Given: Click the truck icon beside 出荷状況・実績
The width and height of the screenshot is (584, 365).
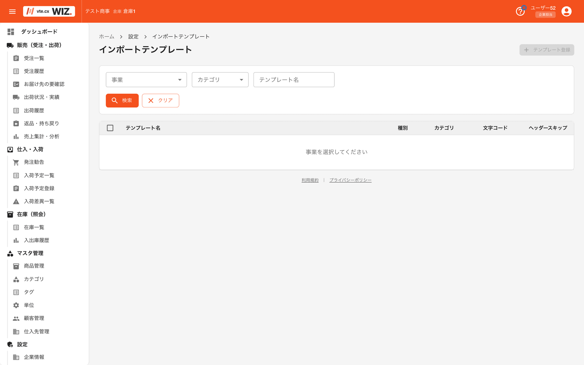Looking at the screenshot, I should [x=16, y=97].
